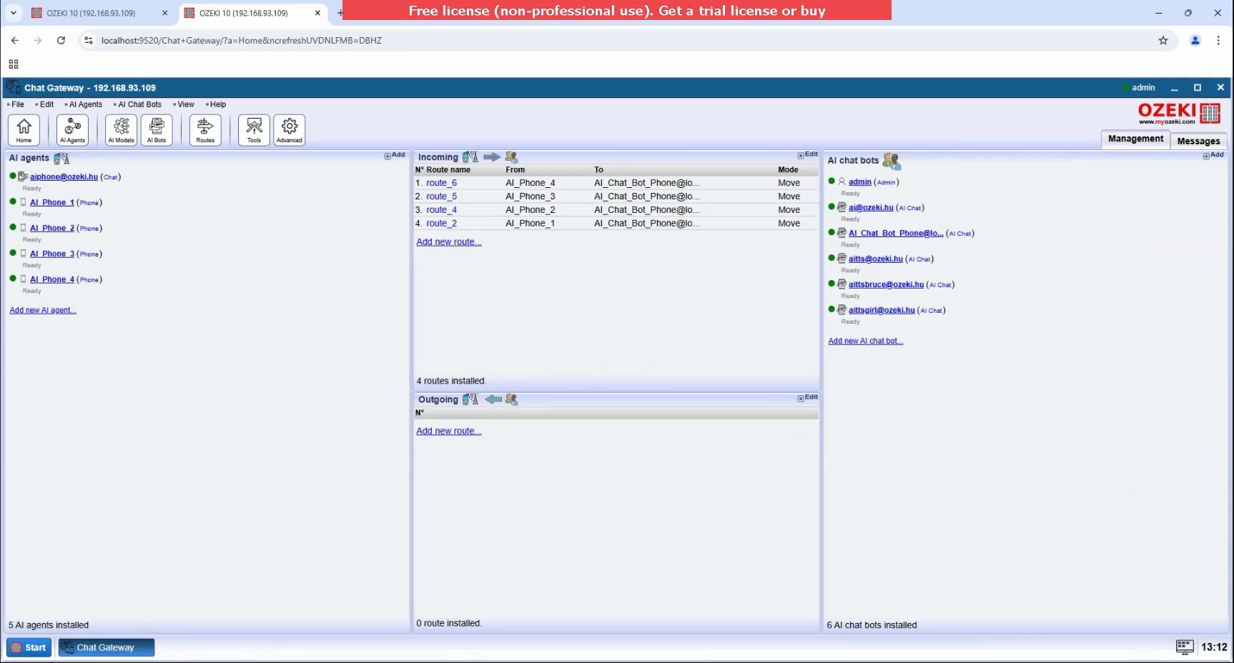Click the phone icon beside AI_Phone_1

tap(23, 202)
